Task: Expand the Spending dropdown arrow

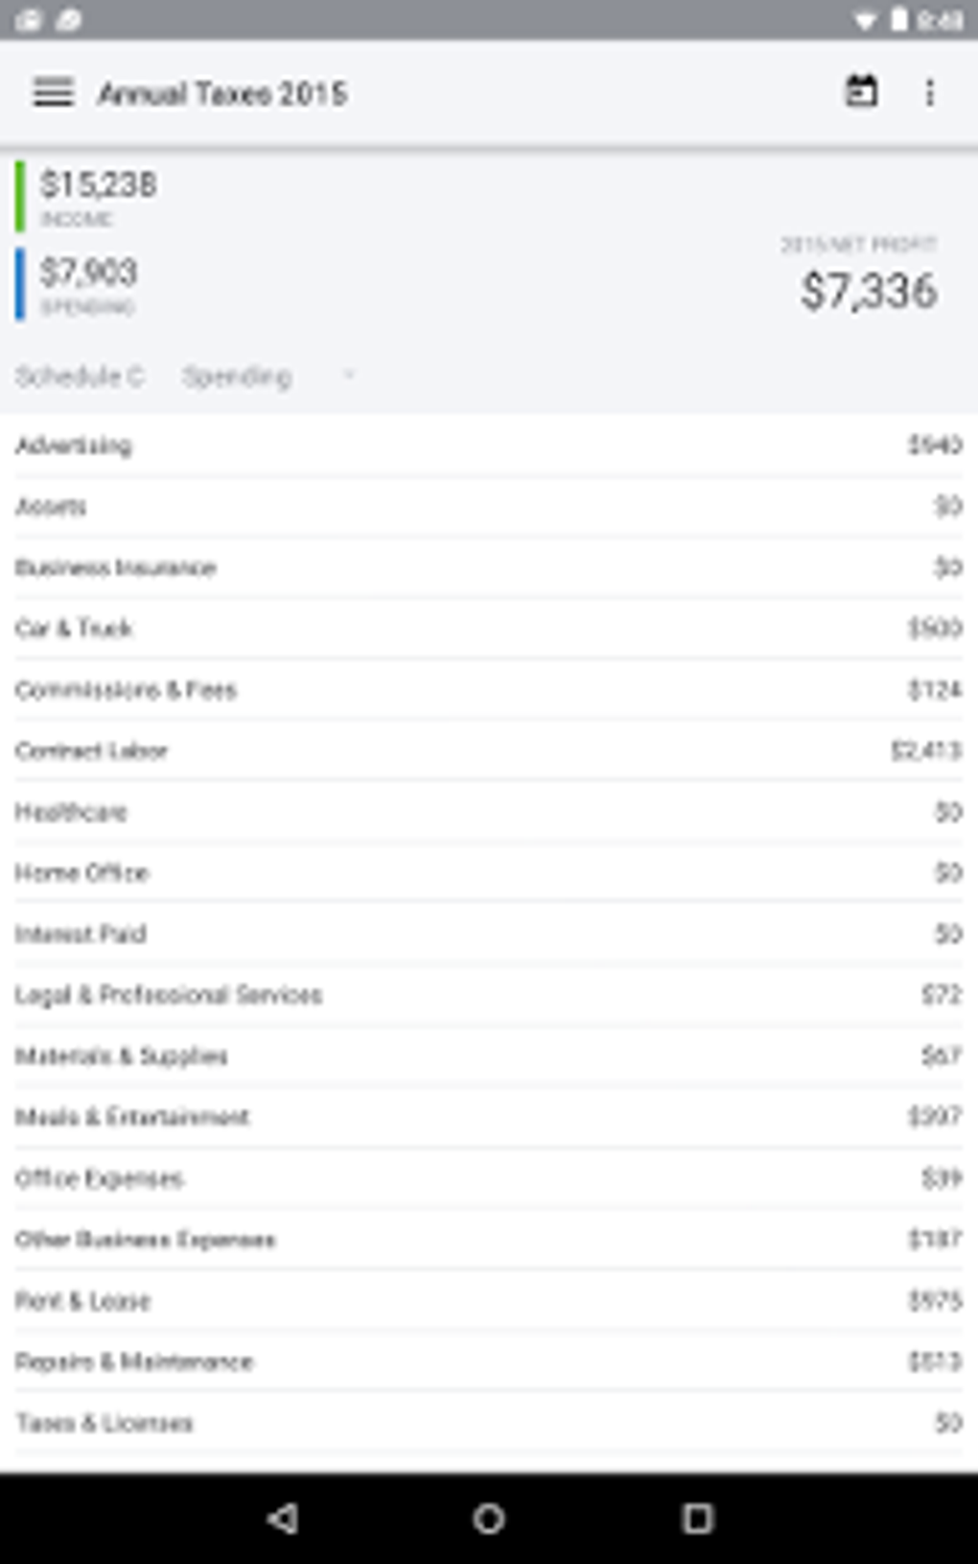Action: [349, 376]
